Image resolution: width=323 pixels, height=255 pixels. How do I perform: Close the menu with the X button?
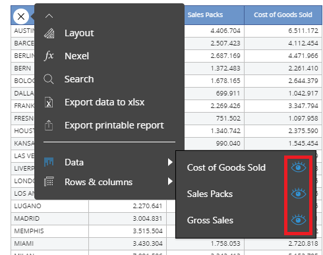21,16
